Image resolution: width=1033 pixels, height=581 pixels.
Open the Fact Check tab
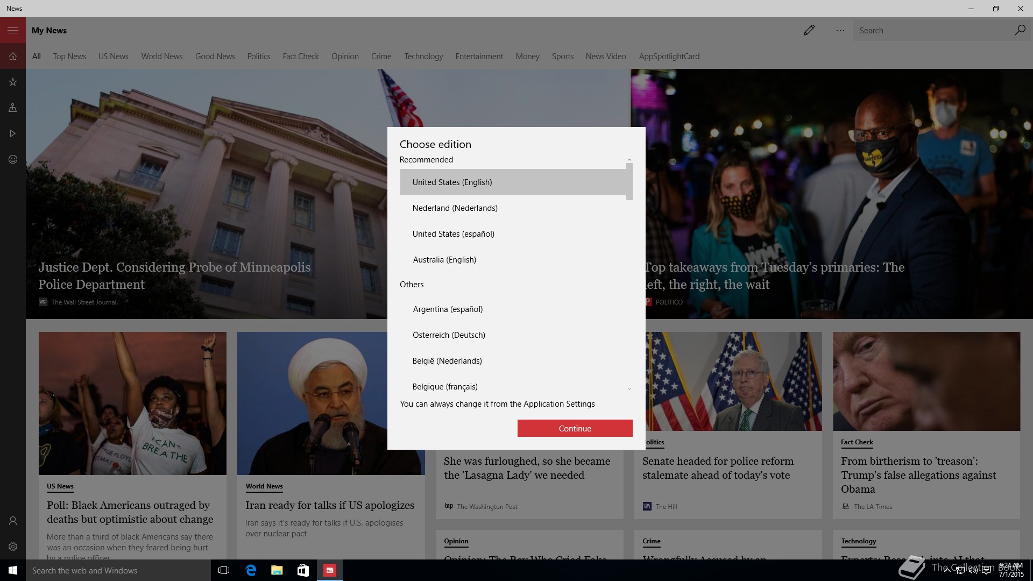point(301,56)
